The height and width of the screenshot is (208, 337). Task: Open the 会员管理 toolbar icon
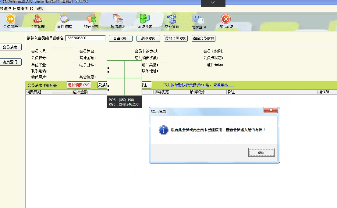click(x=37, y=19)
